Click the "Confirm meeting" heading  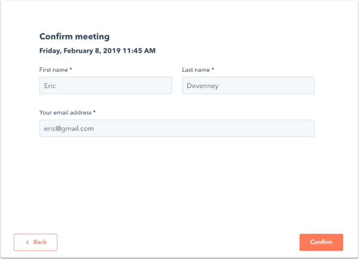click(74, 36)
